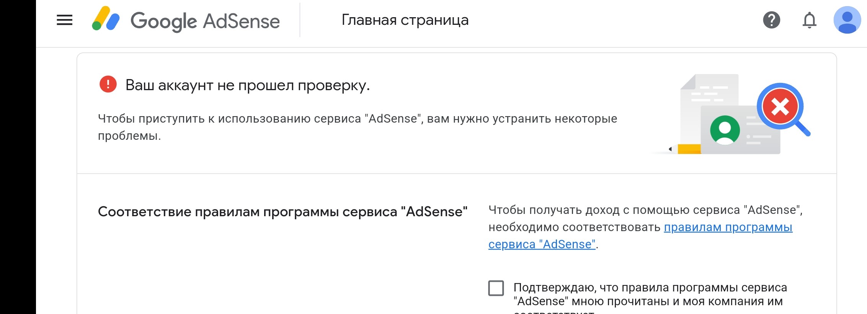Select the Главная страница page title

tap(405, 20)
